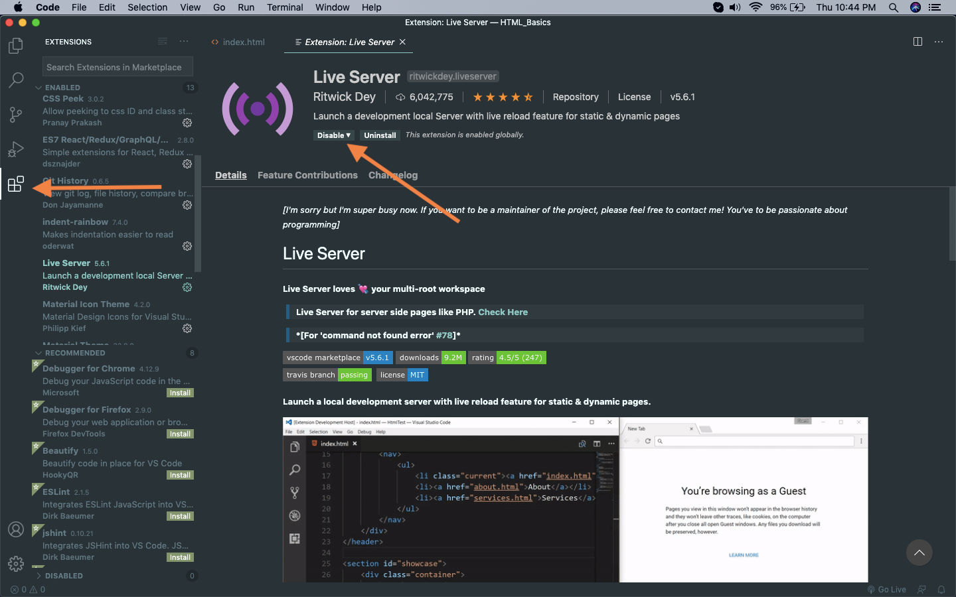Collapse the RECOMMENDED extensions section
The height and width of the screenshot is (597, 956).
(x=74, y=353)
